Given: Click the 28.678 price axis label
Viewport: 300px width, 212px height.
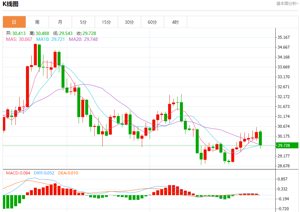Looking at the screenshot, I should [284, 166].
